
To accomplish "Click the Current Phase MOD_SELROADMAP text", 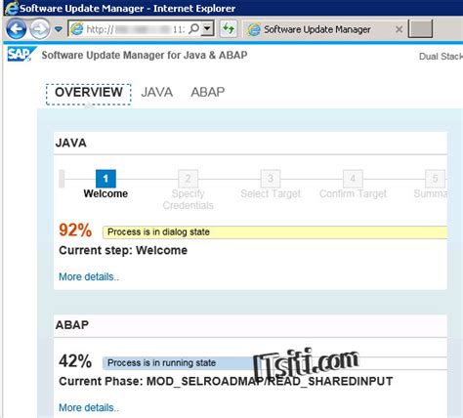I will (x=226, y=381).
